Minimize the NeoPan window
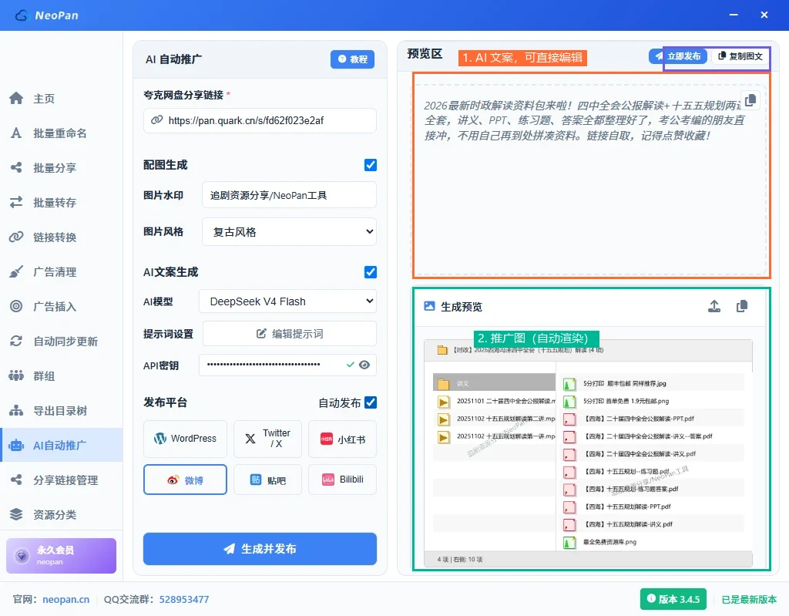Image resolution: width=789 pixels, height=616 pixels. tap(734, 15)
